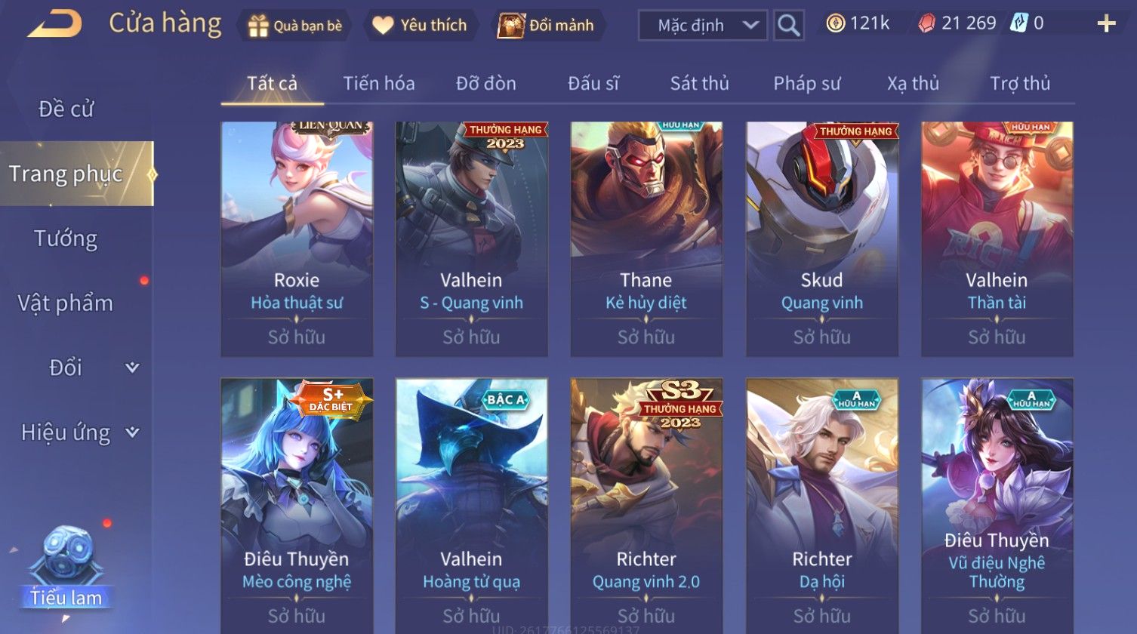Image resolution: width=1137 pixels, height=634 pixels.
Task: Open the Roxie Hỏa thuật sư skin card
Action: pyautogui.click(x=297, y=239)
